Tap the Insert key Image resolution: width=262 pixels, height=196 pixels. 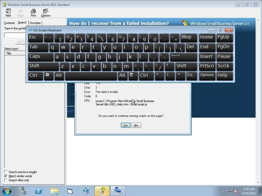pyautogui.click(x=207, y=57)
